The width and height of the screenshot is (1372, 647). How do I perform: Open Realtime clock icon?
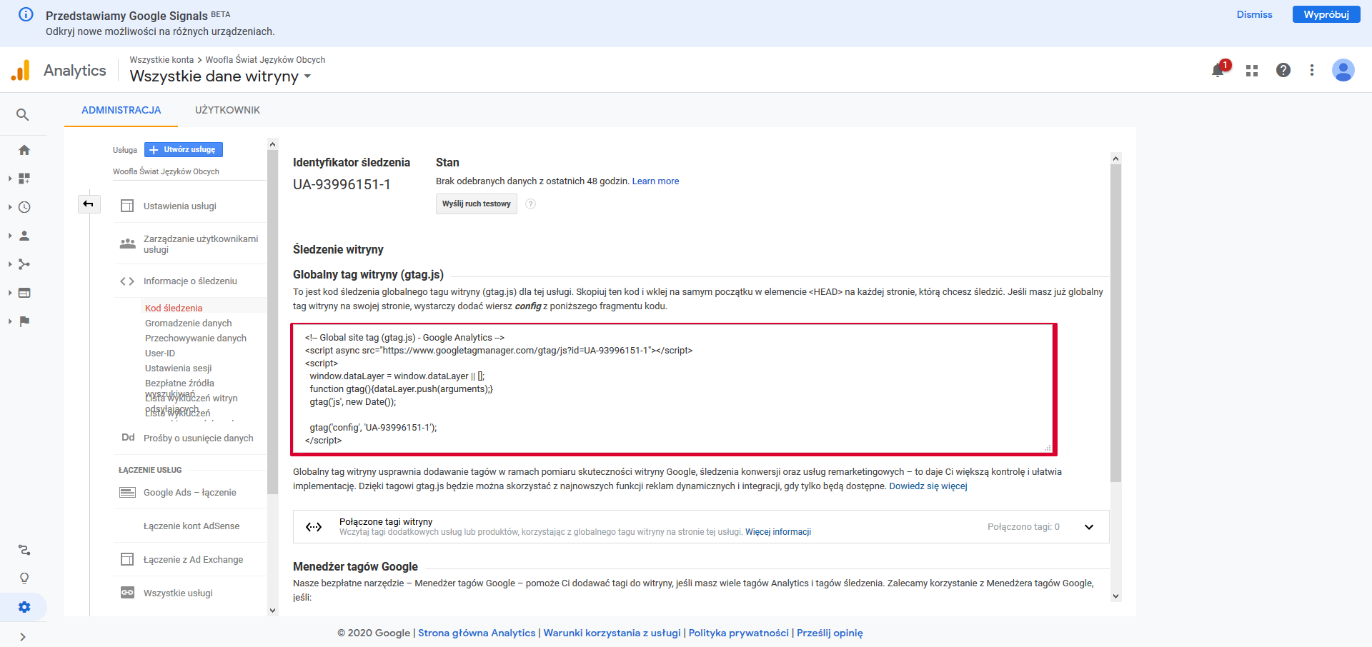coord(24,207)
